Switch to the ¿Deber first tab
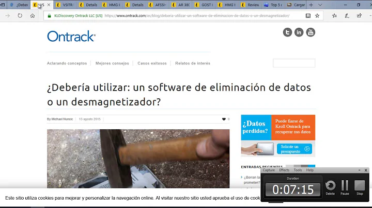Image resolution: width=372 pixels, height=208 pixels. pyautogui.click(x=19, y=5)
